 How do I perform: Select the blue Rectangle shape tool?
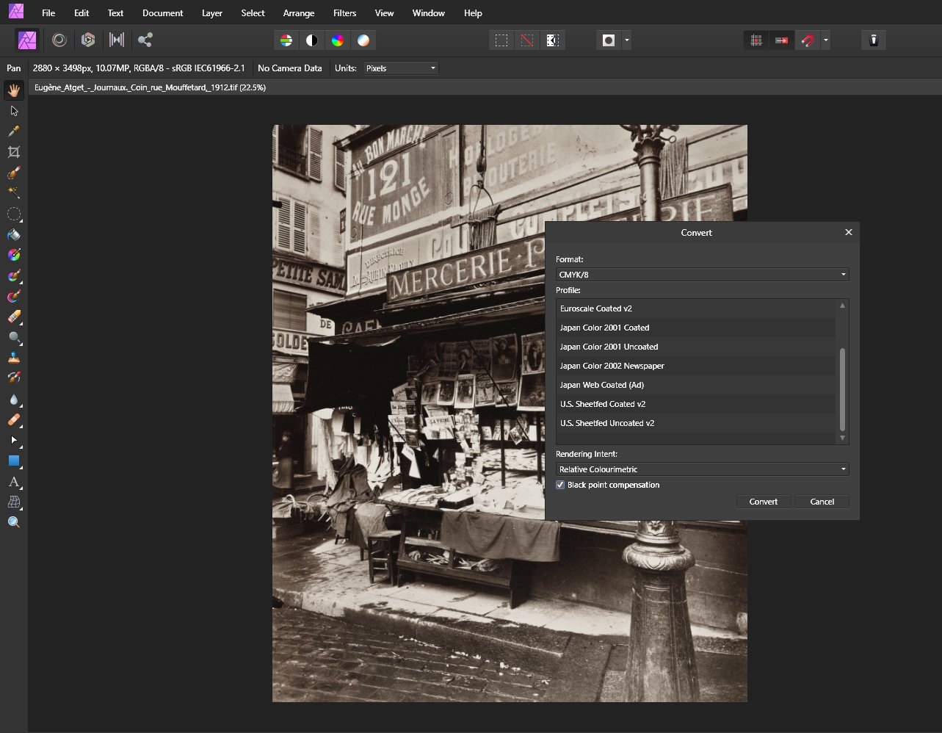click(13, 461)
